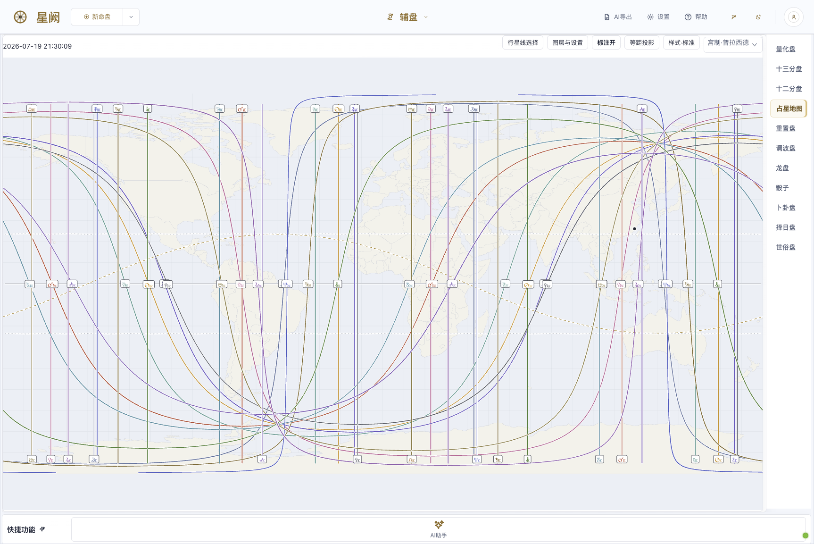814x544 pixels.
Task: Click the Moon IC marker at map bottom
Action: [x=94, y=460]
